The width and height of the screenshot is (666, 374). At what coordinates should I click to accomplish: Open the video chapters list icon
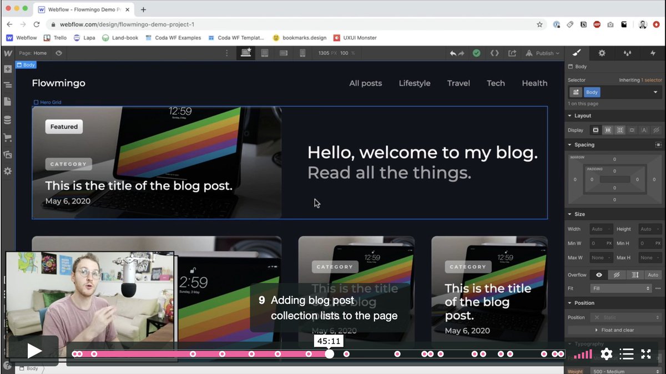click(x=627, y=353)
